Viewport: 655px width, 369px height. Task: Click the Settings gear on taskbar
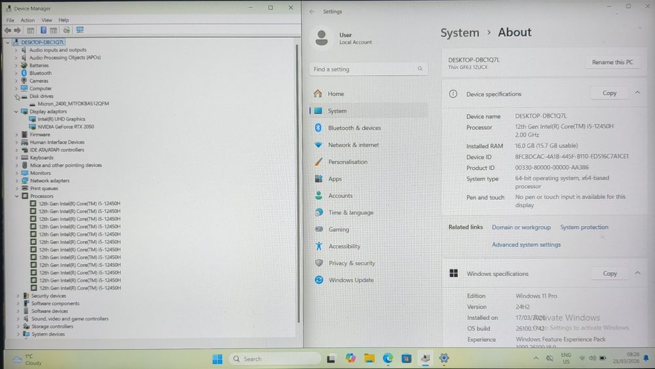click(x=444, y=358)
